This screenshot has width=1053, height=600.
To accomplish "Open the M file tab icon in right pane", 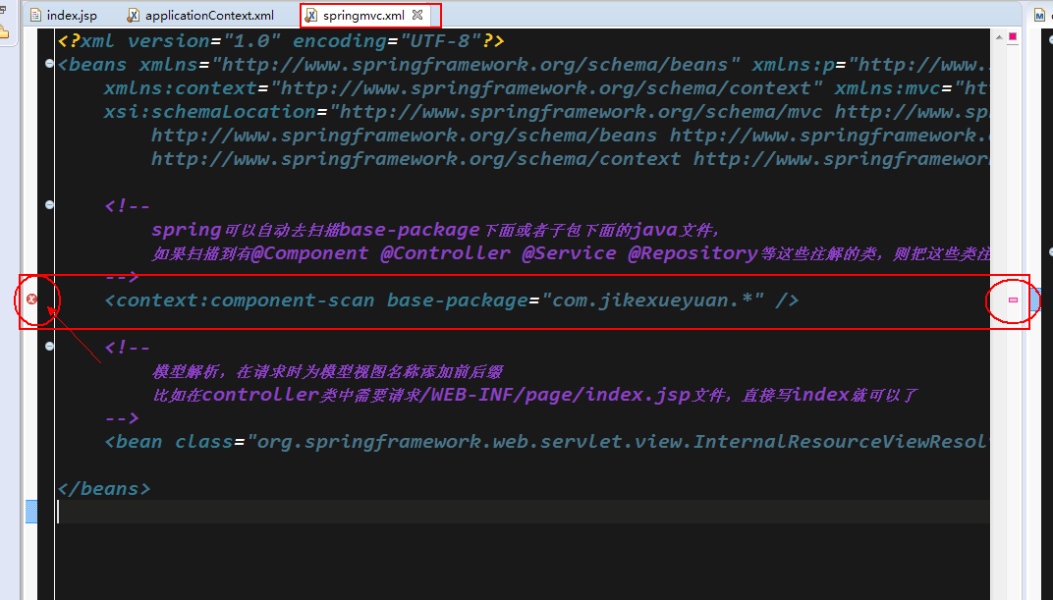I will (1039, 15).
